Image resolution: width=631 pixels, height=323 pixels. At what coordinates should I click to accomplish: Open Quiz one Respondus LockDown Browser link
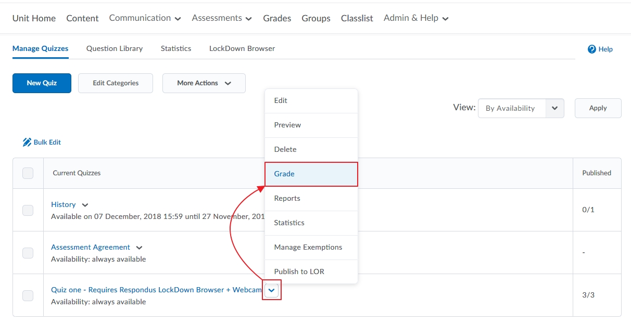point(157,290)
